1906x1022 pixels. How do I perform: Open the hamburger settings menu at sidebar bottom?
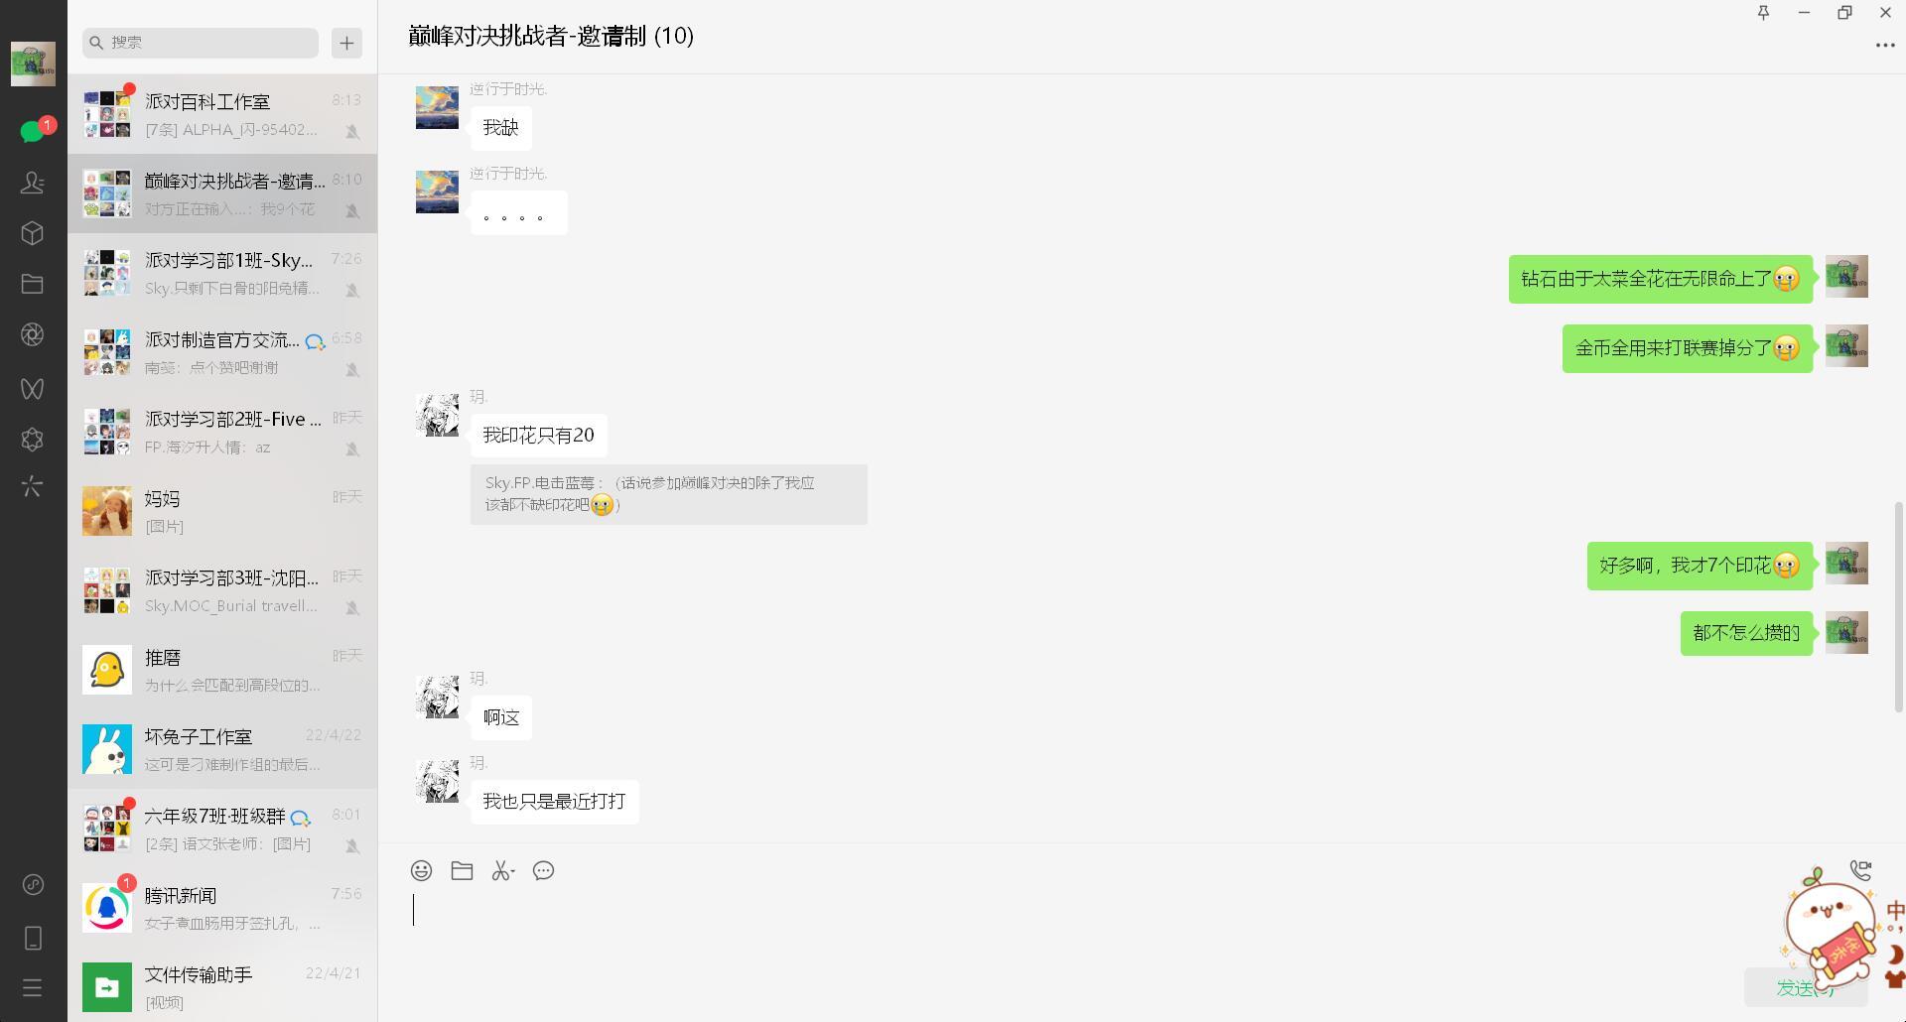coord(33,988)
